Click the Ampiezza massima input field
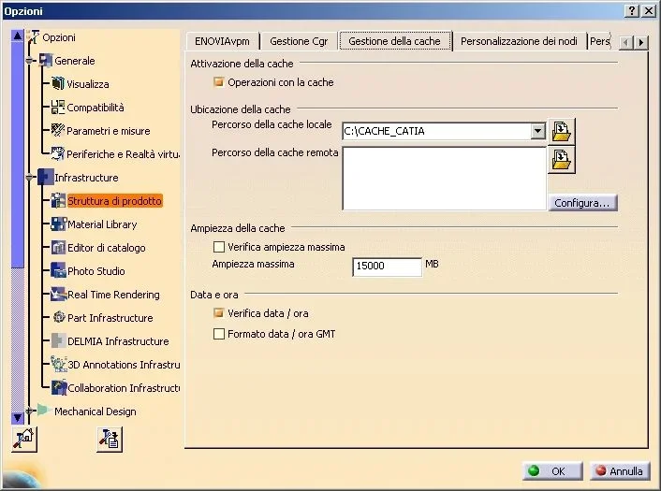The width and height of the screenshot is (661, 491). (x=387, y=267)
